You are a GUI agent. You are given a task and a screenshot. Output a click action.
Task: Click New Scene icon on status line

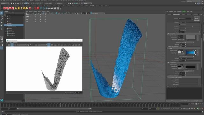11,3
